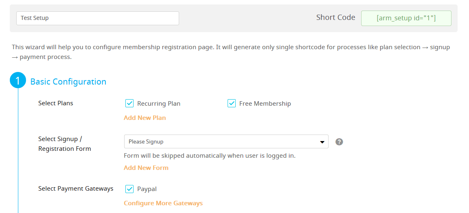Select the arm_setup shortcode box

[x=406, y=18]
